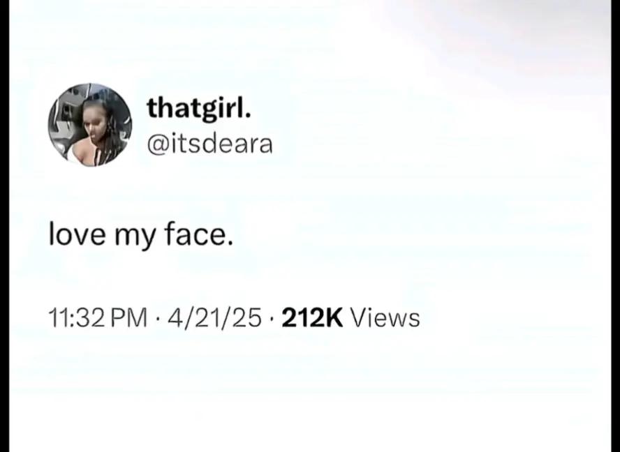Open the 212K Views count
Screen dimensions: 620x452
(x=350, y=318)
